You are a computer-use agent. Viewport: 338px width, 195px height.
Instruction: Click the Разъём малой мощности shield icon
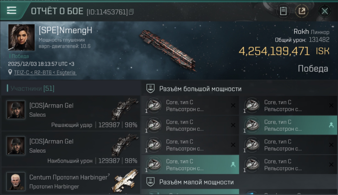[x=150, y=181]
